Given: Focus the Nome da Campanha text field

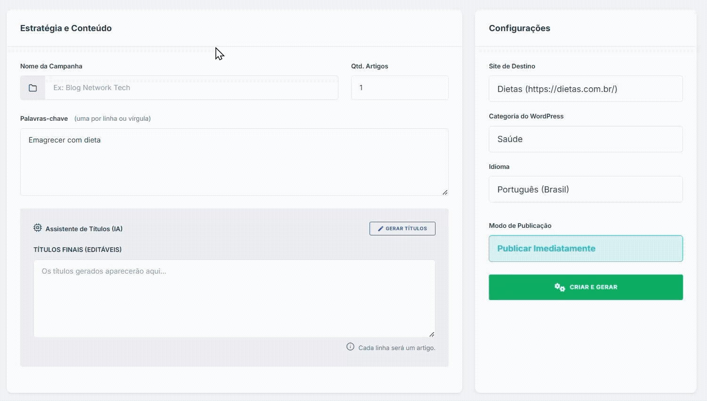Looking at the screenshot, I should point(191,88).
